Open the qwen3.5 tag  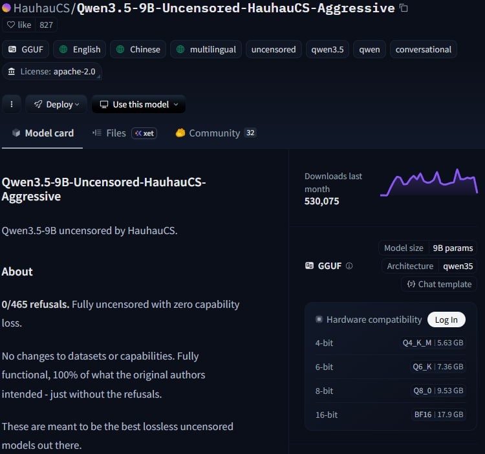pos(327,50)
